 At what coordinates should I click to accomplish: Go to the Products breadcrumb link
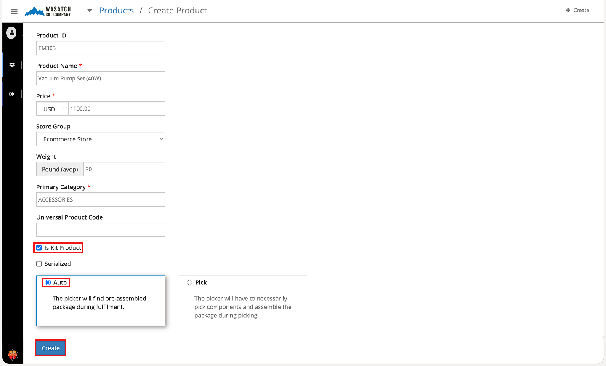(x=116, y=11)
